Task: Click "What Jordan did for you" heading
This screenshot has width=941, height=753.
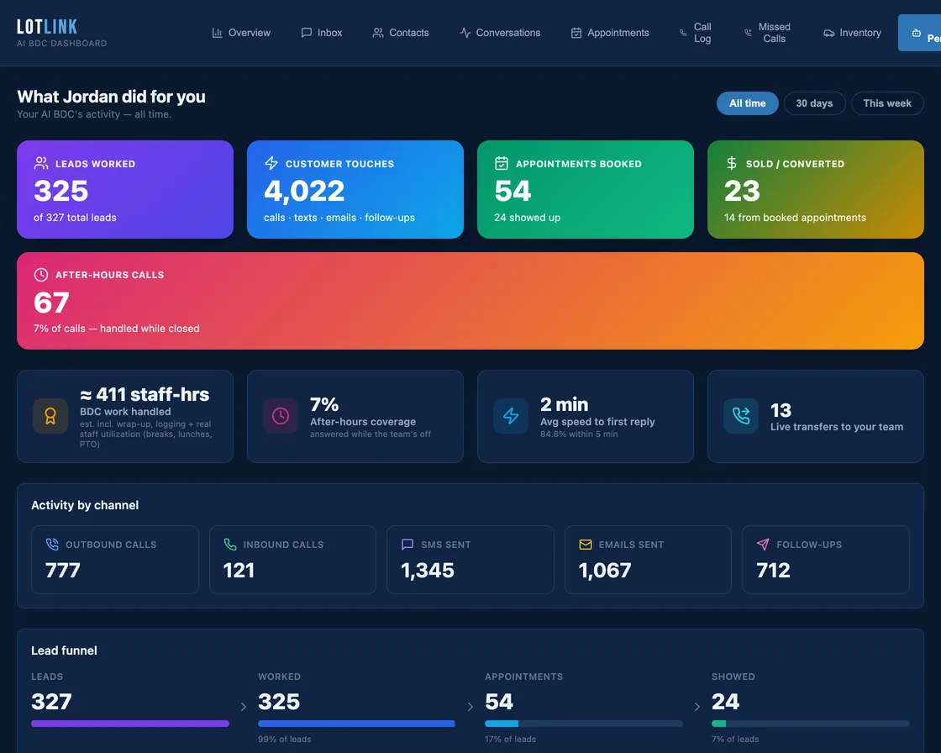Action: tap(111, 97)
